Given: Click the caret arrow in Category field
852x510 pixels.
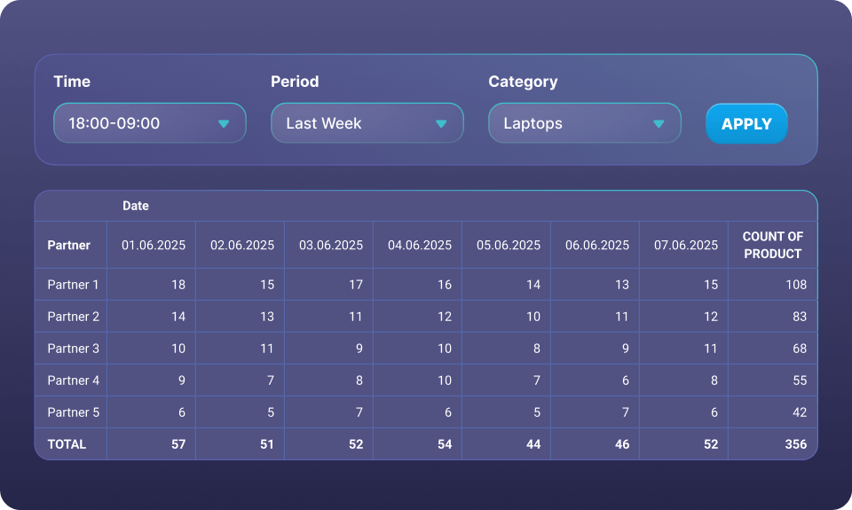Looking at the screenshot, I should (659, 123).
